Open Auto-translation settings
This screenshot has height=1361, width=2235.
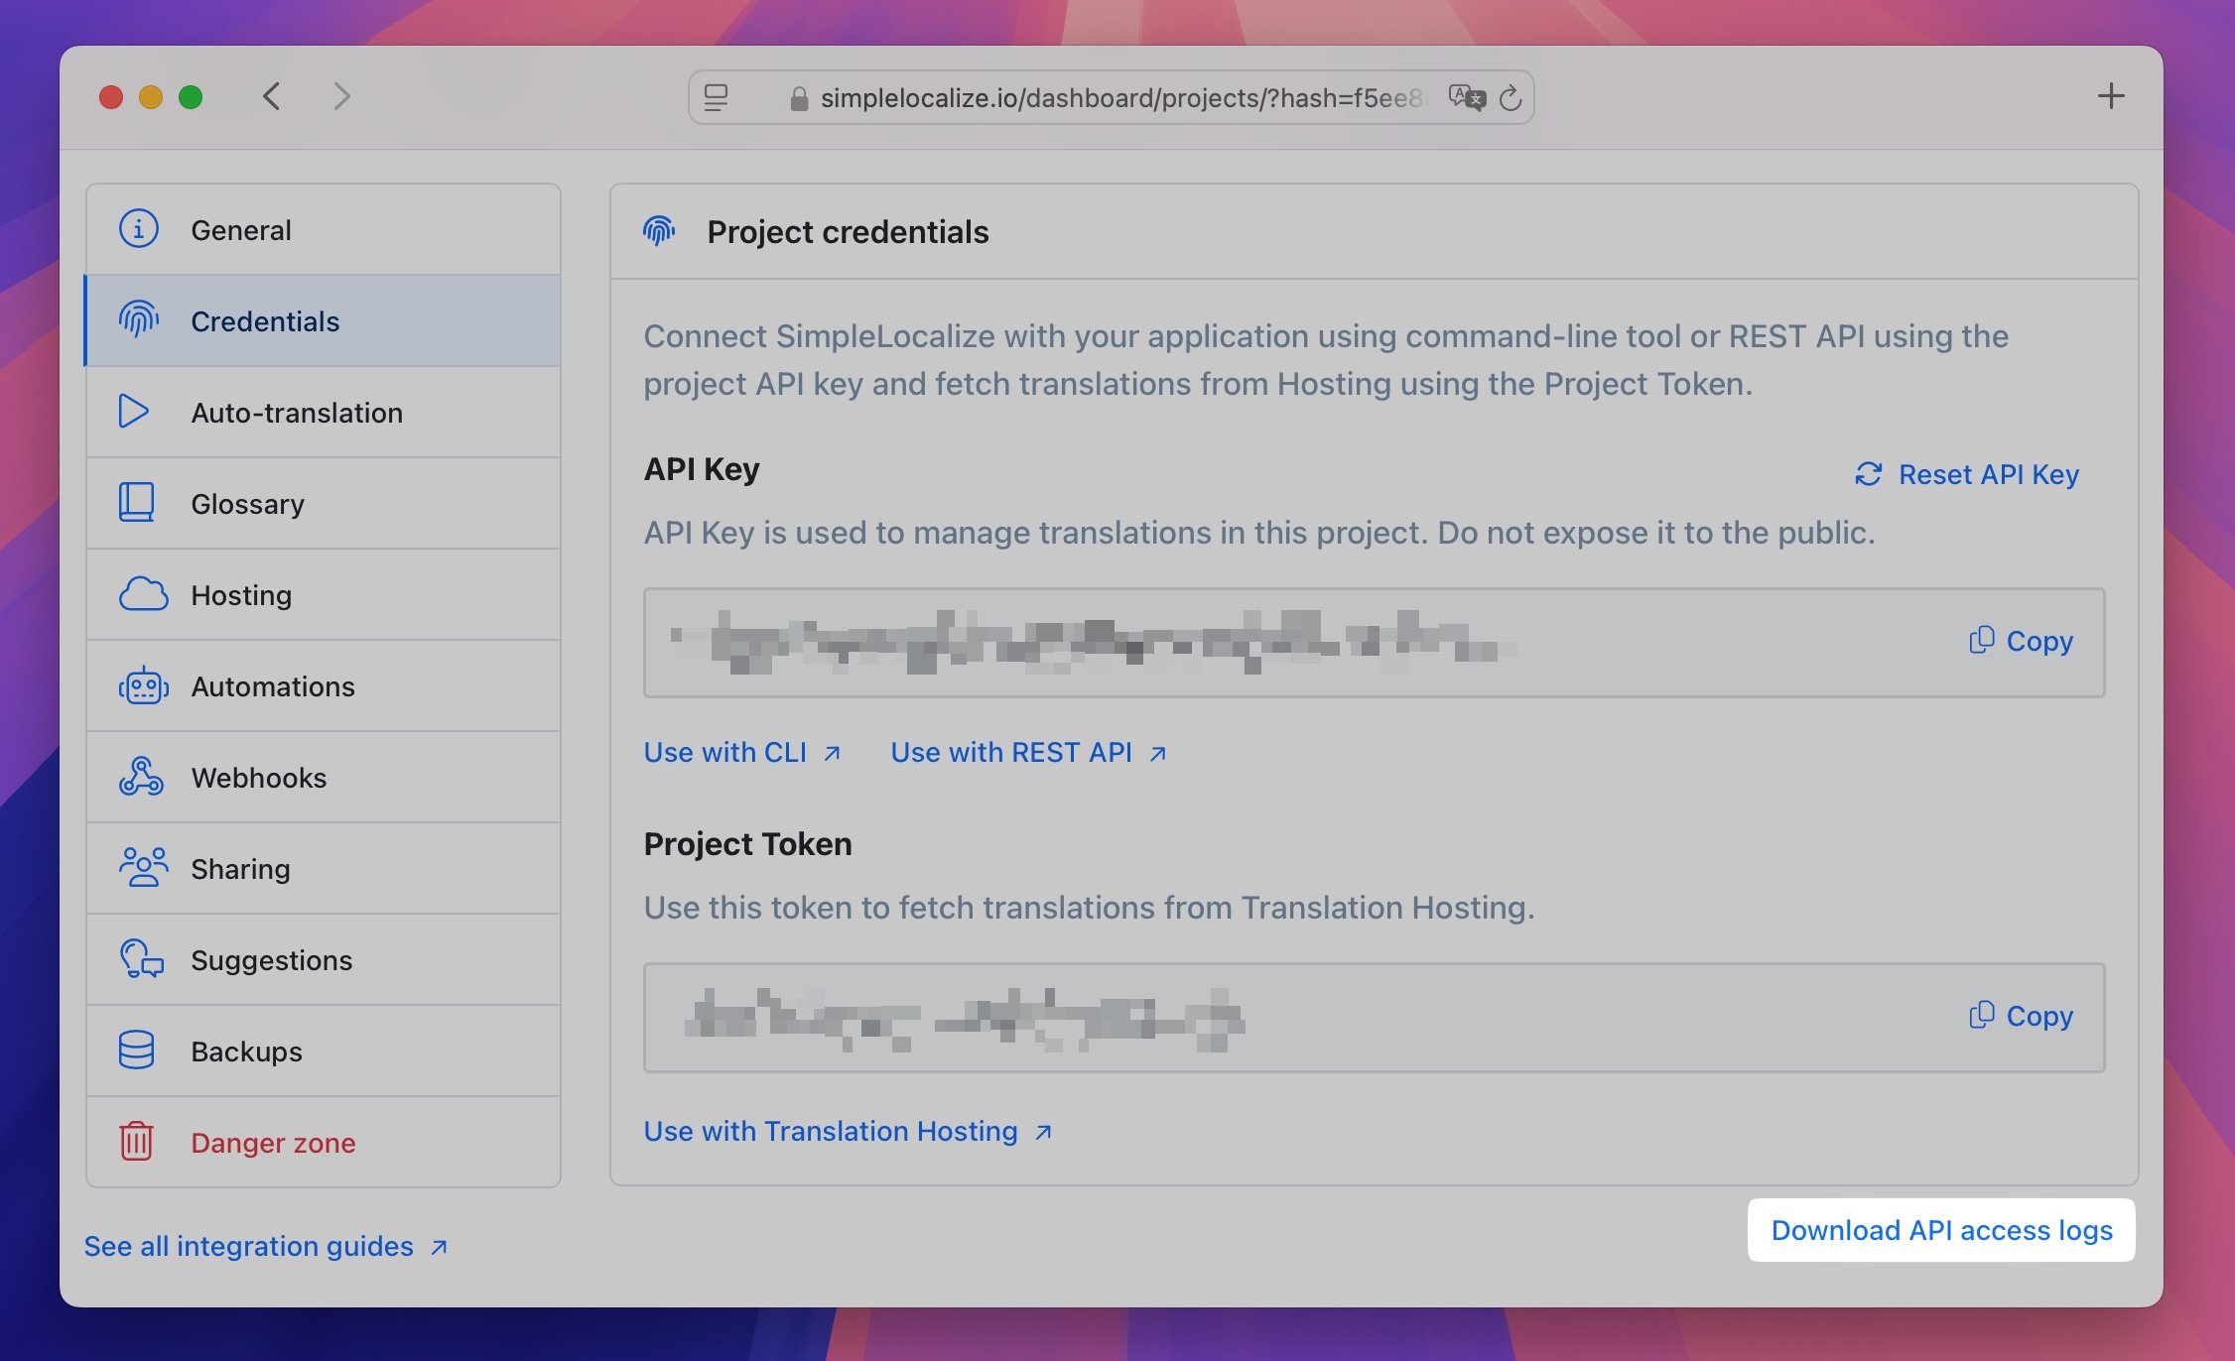(324, 413)
